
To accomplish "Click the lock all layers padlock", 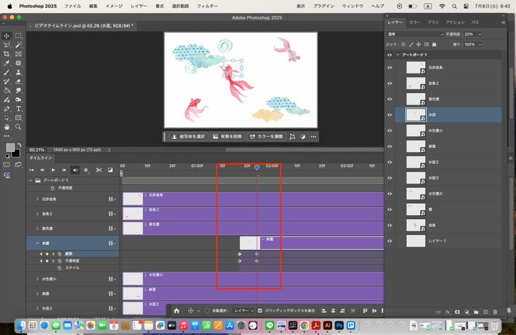I will tap(434, 44).
